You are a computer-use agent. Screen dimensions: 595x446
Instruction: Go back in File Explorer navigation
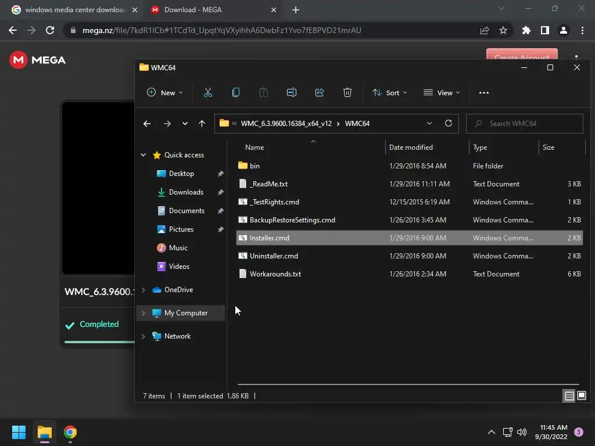[147, 124]
